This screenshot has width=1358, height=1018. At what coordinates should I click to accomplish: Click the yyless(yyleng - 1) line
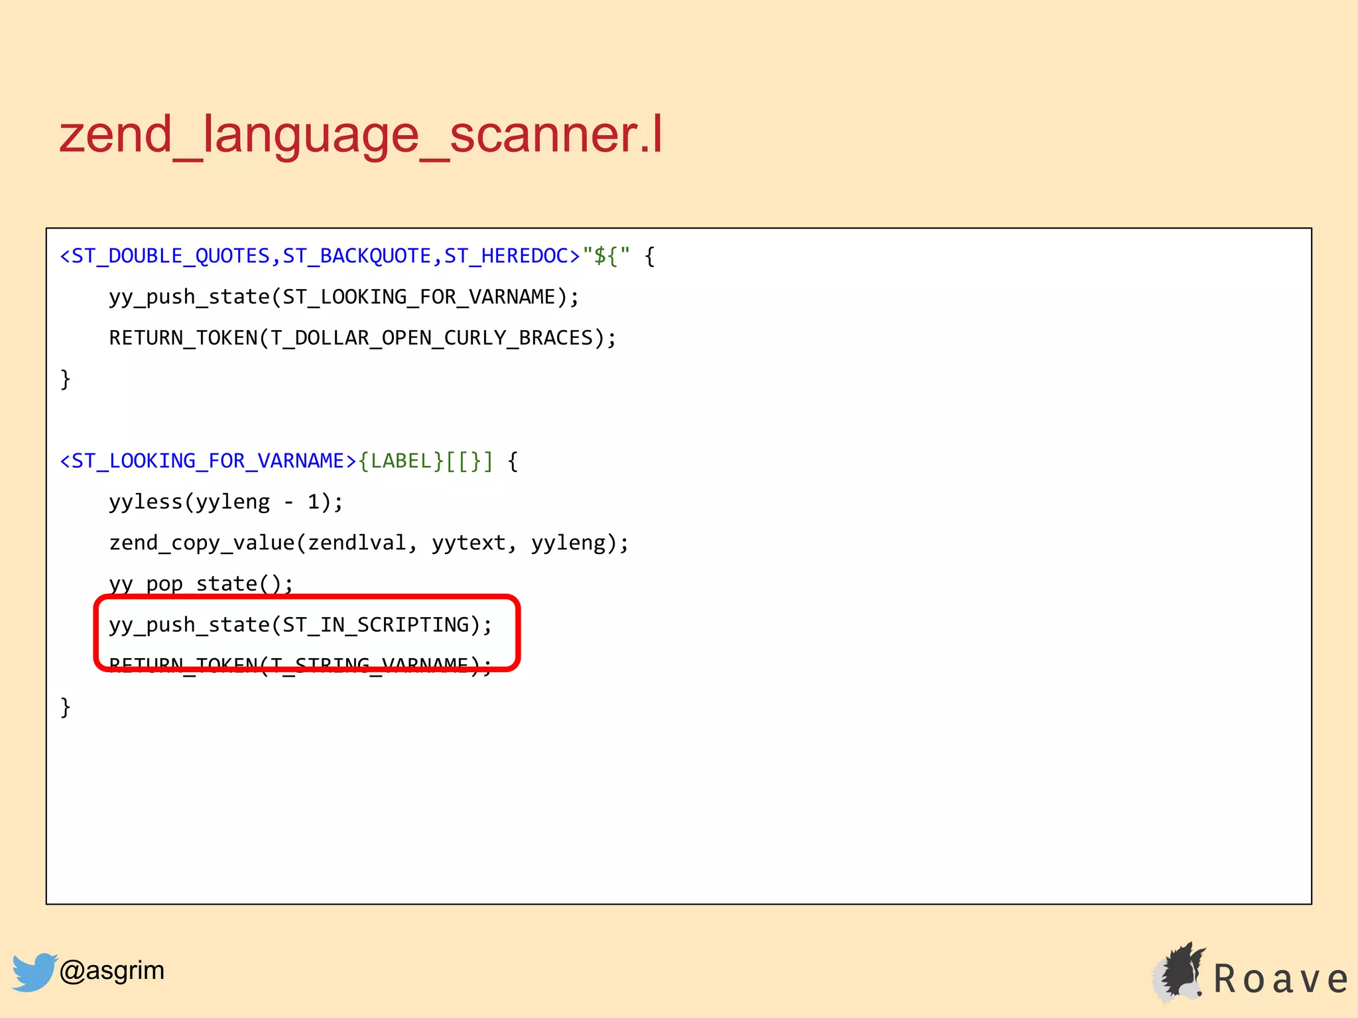tap(226, 502)
